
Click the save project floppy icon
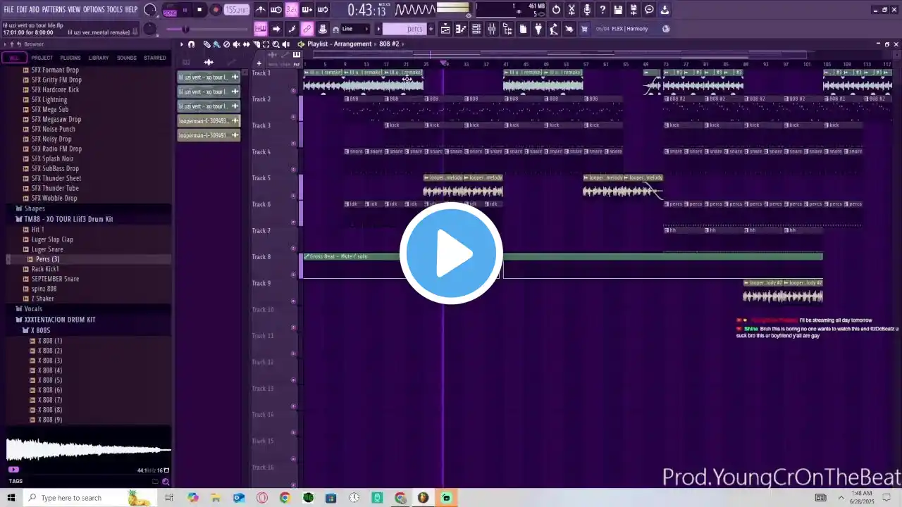point(618,10)
